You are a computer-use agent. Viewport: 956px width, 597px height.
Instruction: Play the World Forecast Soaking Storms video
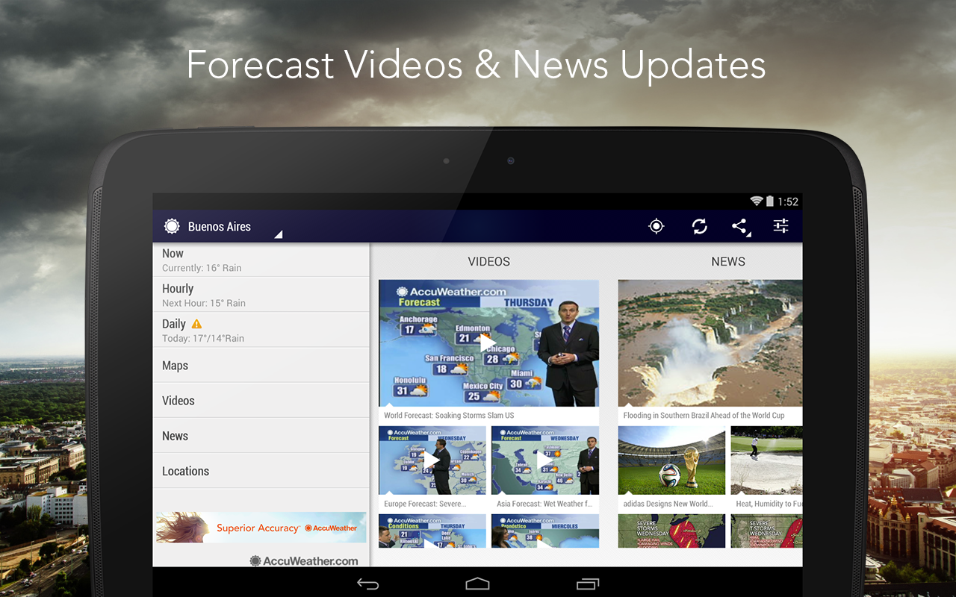pyautogui.click(x=488, y=343)
